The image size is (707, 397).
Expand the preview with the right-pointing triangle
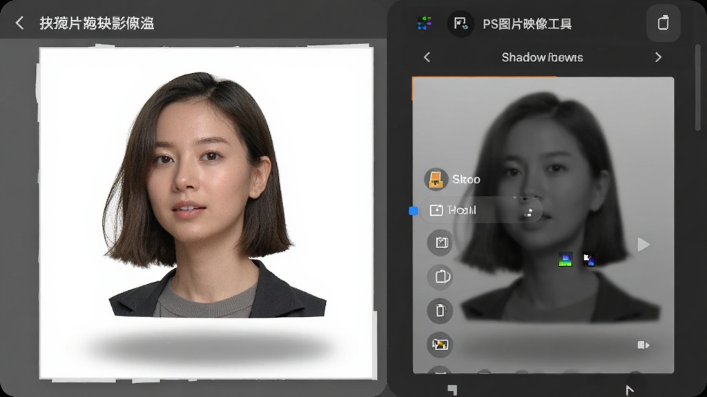[643, 245]
